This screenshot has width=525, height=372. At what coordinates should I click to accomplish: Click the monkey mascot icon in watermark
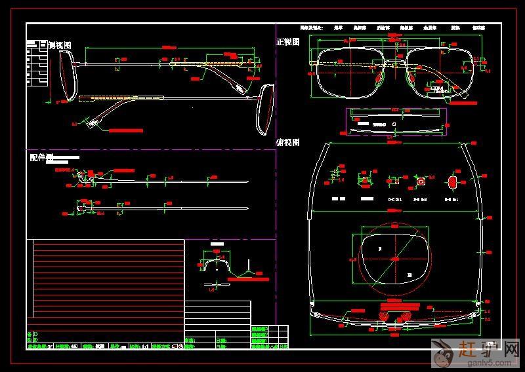pyautogui.click(x=444, y=354)
